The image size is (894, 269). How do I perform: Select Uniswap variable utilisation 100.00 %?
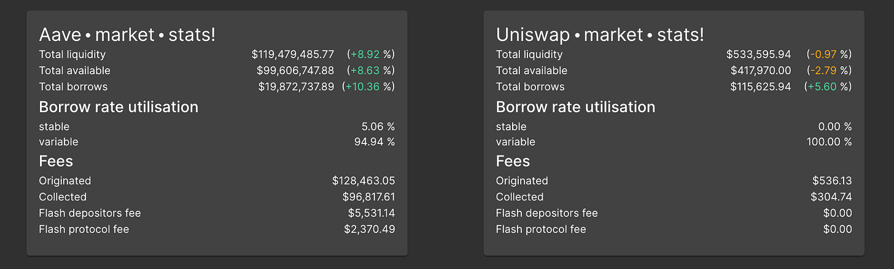(x=829, y=142)
